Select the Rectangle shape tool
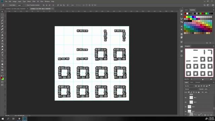The height and width of the screenshot is (121, 215). click(2, 61)
